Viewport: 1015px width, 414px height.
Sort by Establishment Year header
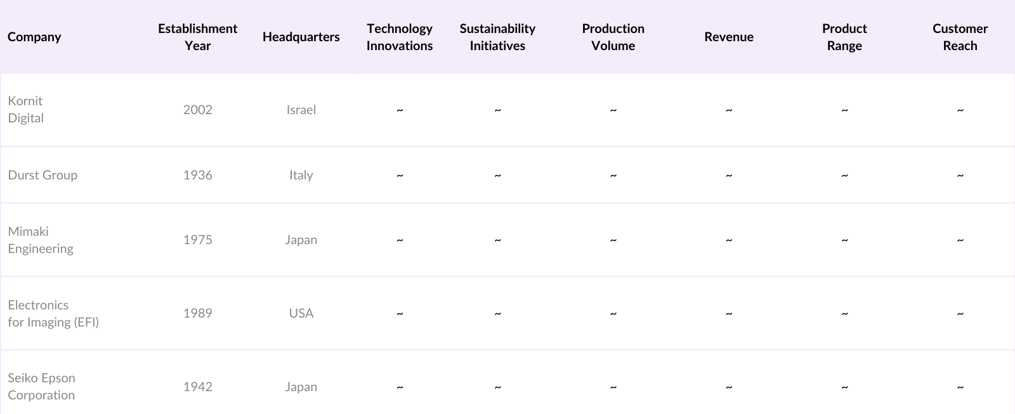(x=197, y=37)
